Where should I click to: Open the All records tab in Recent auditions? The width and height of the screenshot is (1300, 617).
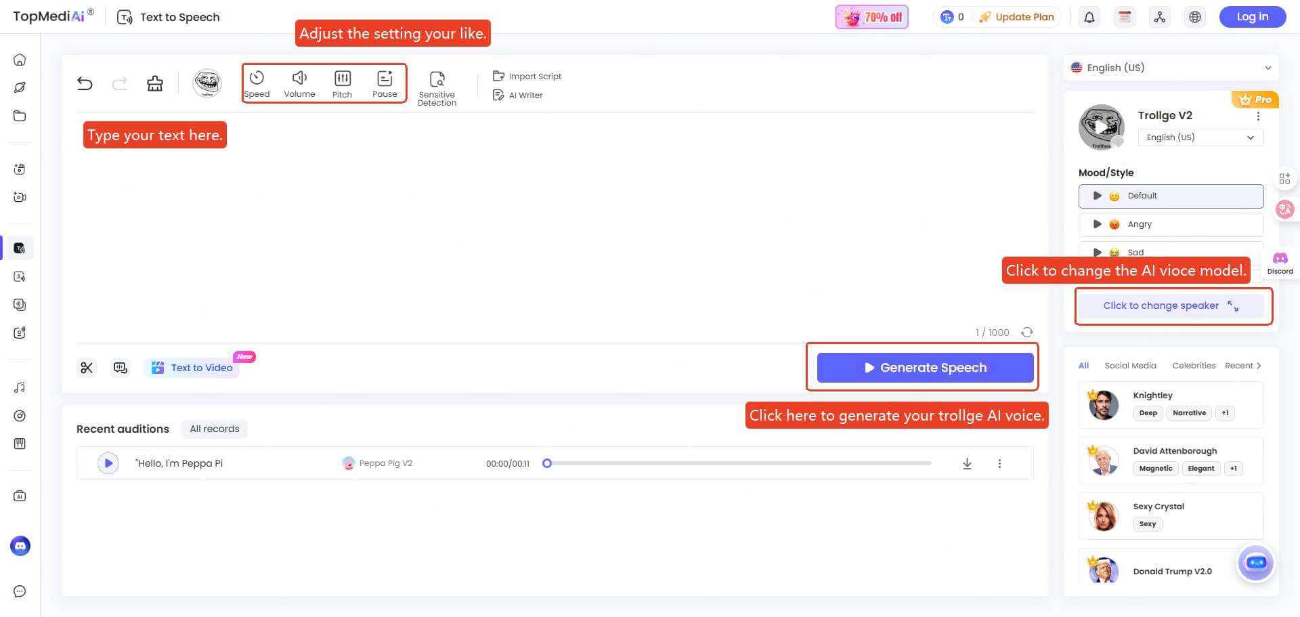(x=214, y=428)
